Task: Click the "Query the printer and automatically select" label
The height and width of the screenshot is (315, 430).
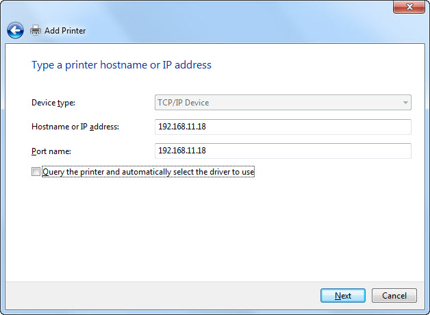Action: pos(148,172)
